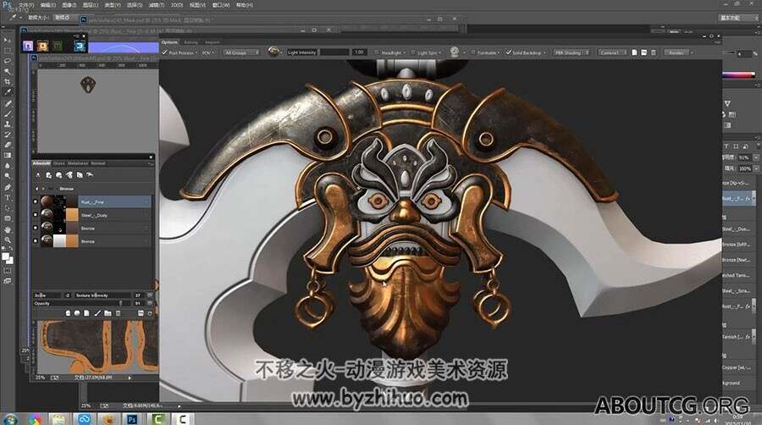The width and height of the screenshot is (762, 425).
Task: Open the FOV dropdown
Action: tap(208, 52)
